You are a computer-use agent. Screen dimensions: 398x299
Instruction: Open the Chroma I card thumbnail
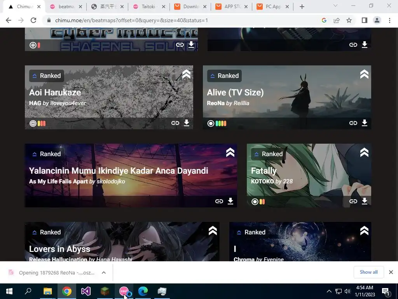[x=300, y=241]
